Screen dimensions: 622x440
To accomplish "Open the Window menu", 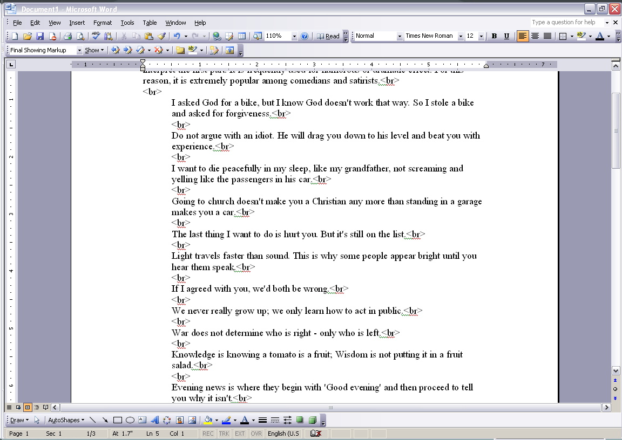I will point(175,23).
